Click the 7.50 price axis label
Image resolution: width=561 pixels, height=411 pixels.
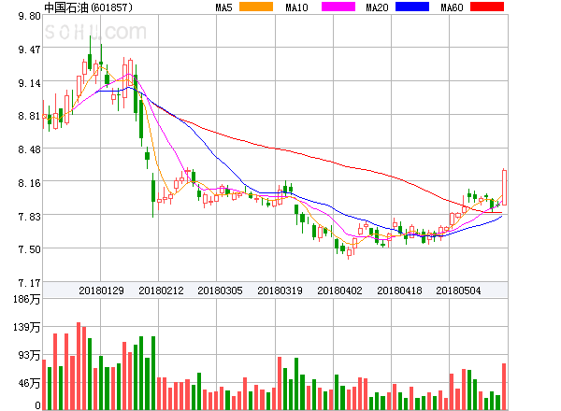pyautogui.click(x=29, y=249)
